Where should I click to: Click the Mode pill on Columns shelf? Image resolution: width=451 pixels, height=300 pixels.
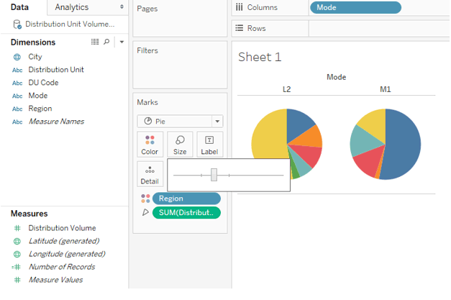click(x=355, y=8)
